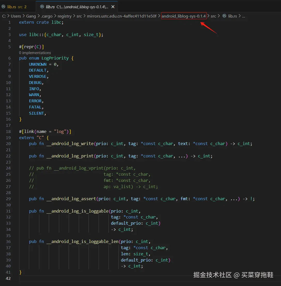Click the ERROR enum variant
Screen dimensions: 281x286
tap(35, 101)
